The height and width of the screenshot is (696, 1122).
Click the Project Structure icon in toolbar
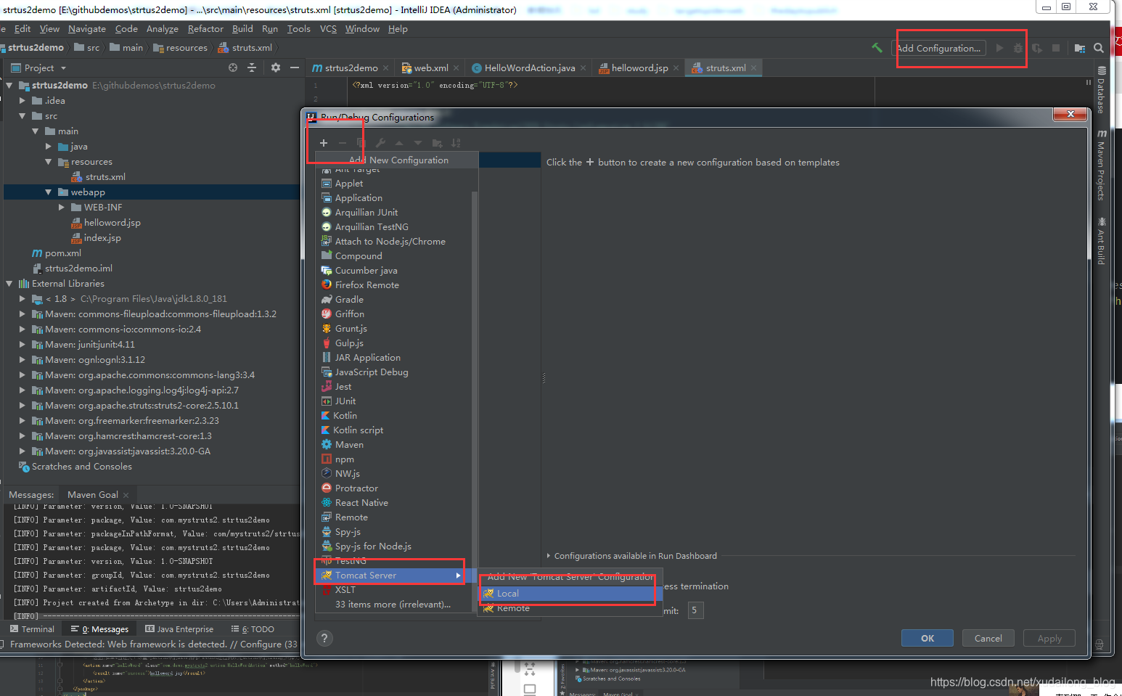(1080, 48)
